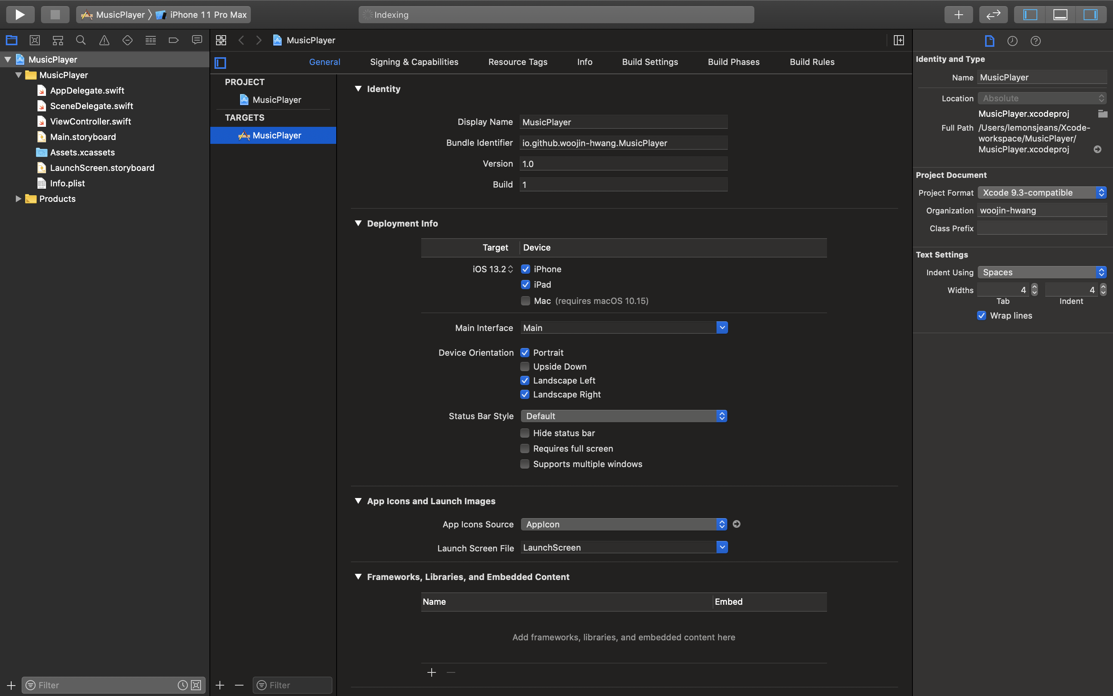Image resolution: width=1113 pixels, height=696 pixels.
Task: Open the Status Bar Style dropdown
Action: click(x=624, y=416)
